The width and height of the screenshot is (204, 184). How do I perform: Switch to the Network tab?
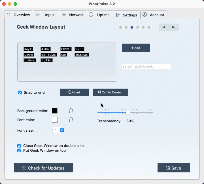tap(73, 15)
